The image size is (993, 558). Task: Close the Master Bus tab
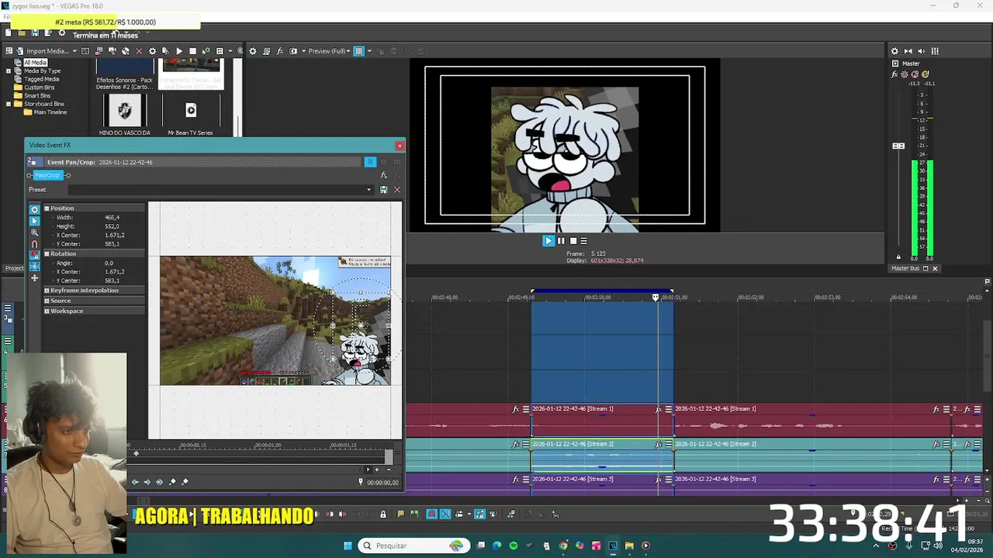coord(935,268)
